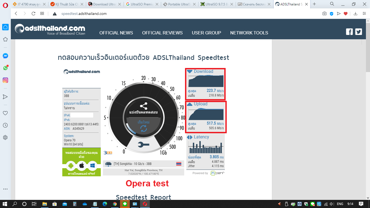
Task: Open the Speed Dial start page grid
Action: tap(42, 14)
